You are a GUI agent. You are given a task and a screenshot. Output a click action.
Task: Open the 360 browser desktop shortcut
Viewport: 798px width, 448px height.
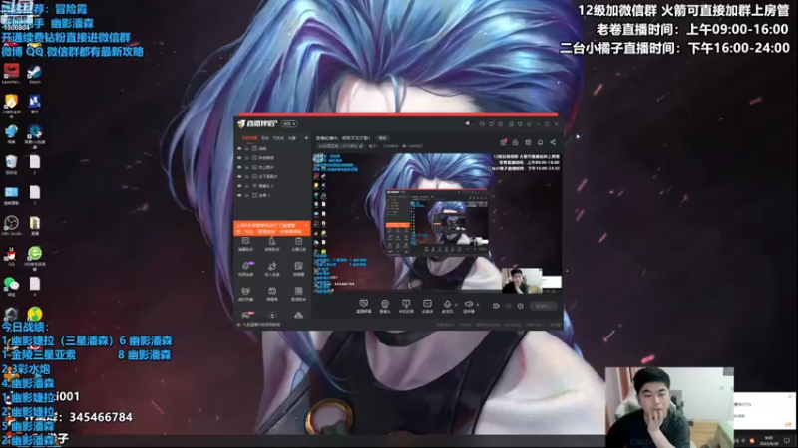[35, 256]
